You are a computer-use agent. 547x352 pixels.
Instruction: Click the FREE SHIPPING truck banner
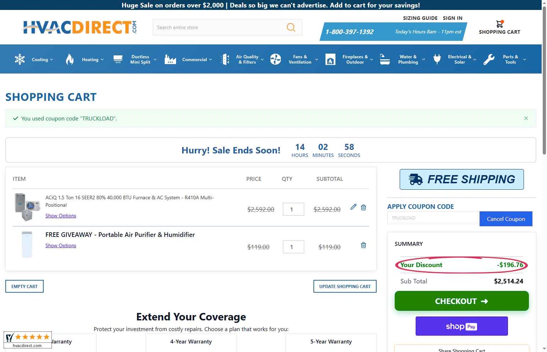(x=462, y=179)
